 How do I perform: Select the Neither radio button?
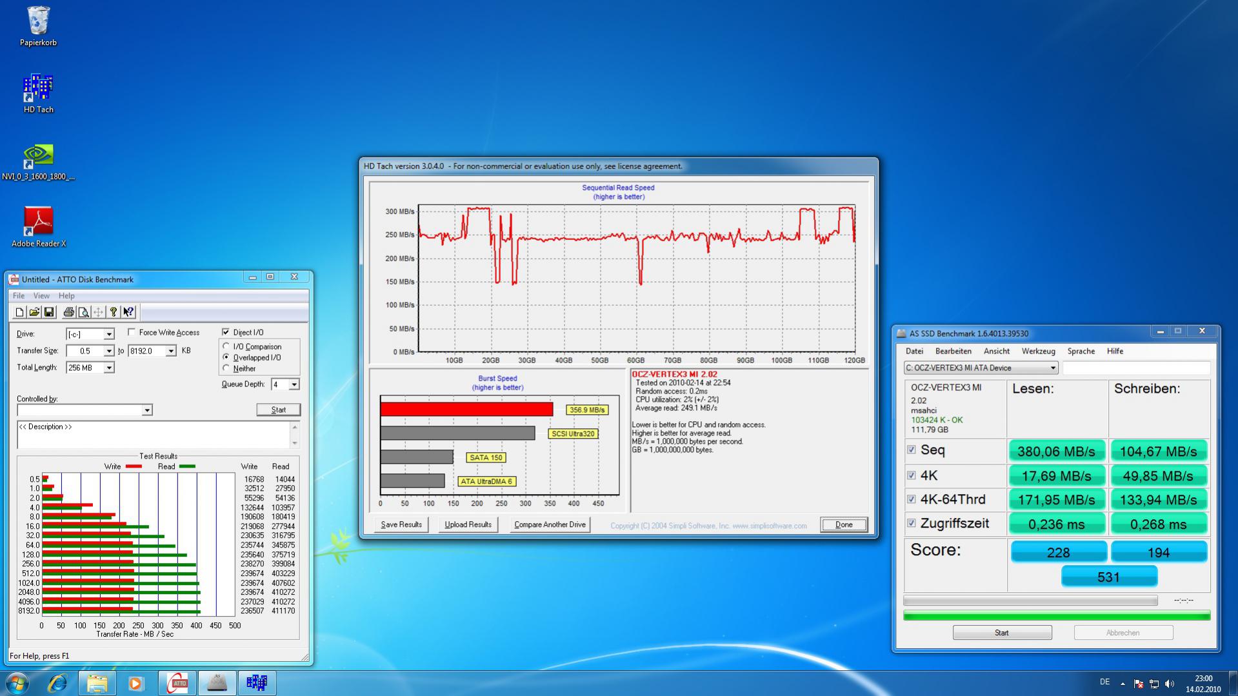point(226,368)
